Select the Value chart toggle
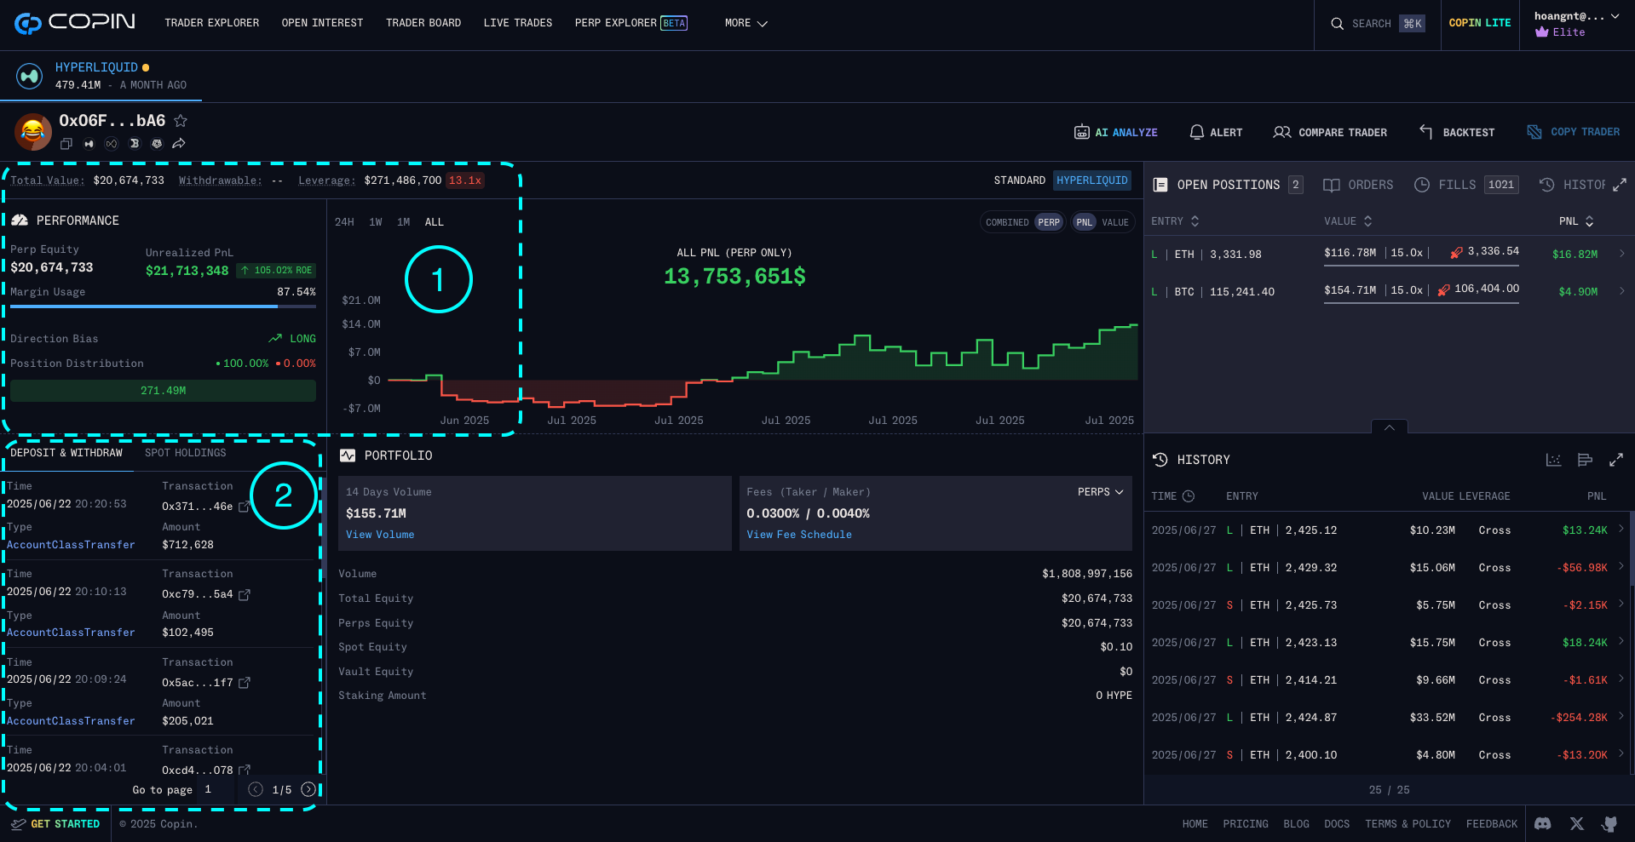Viewport: 1635px width, 842px height. pos(1115,222)
